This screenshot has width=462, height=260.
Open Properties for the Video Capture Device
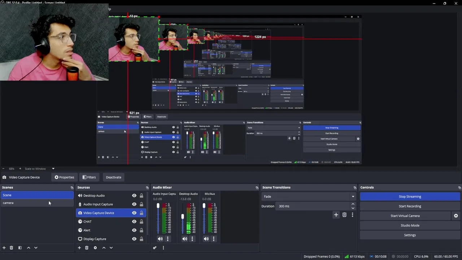tap(64, 177)
